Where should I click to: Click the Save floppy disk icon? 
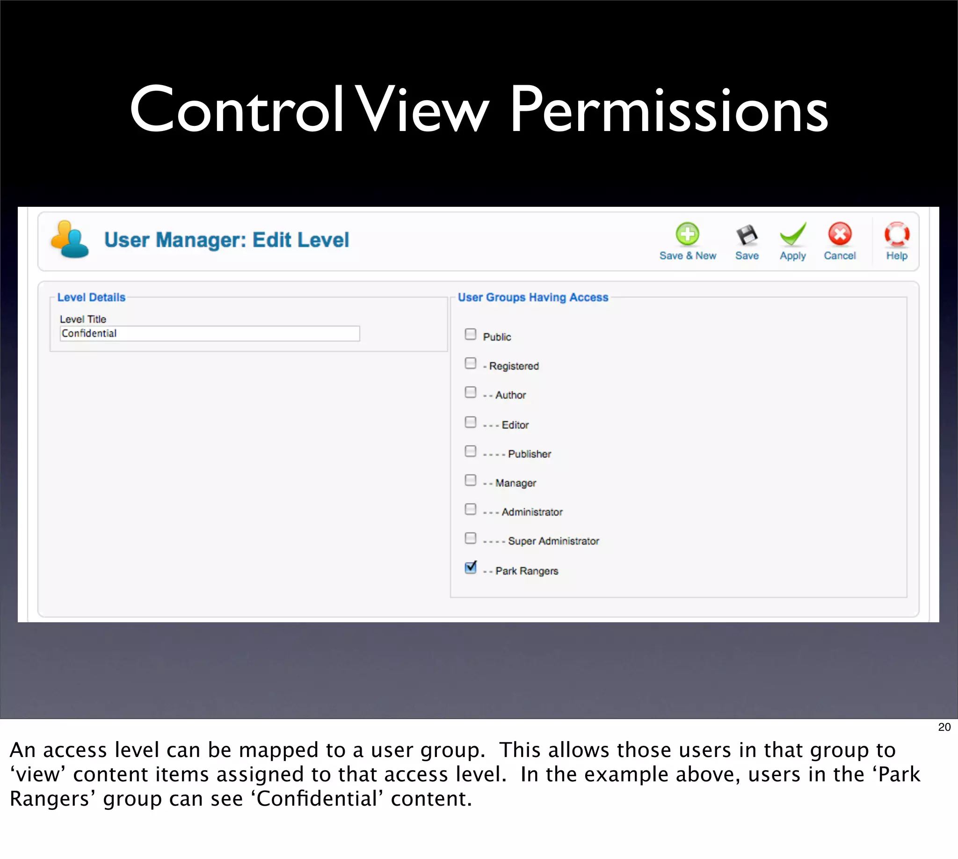click(x=747, y=234)
